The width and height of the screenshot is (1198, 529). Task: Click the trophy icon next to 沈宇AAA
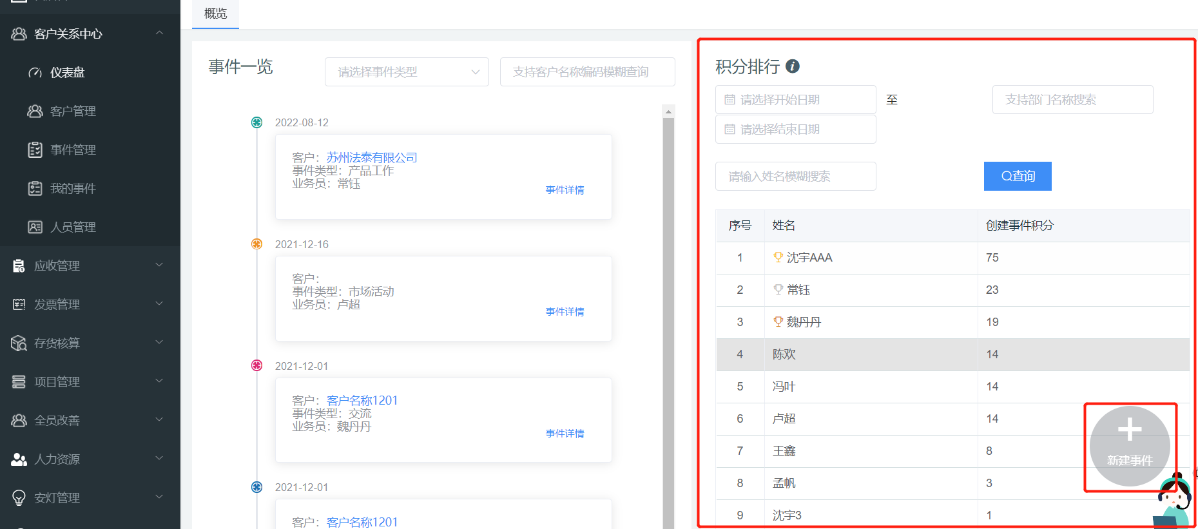tap(778, 258)
